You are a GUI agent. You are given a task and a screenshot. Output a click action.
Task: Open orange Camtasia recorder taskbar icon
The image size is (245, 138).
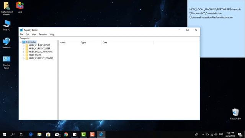tap(92, 134)
